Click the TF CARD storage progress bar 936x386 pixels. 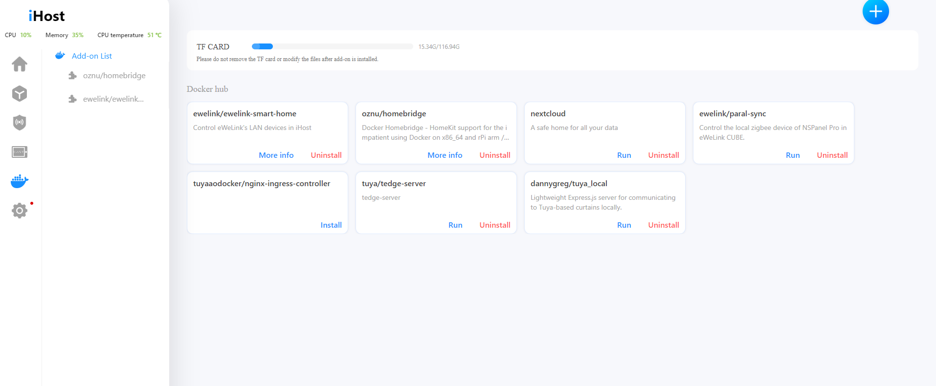click(x=333, y=46)
